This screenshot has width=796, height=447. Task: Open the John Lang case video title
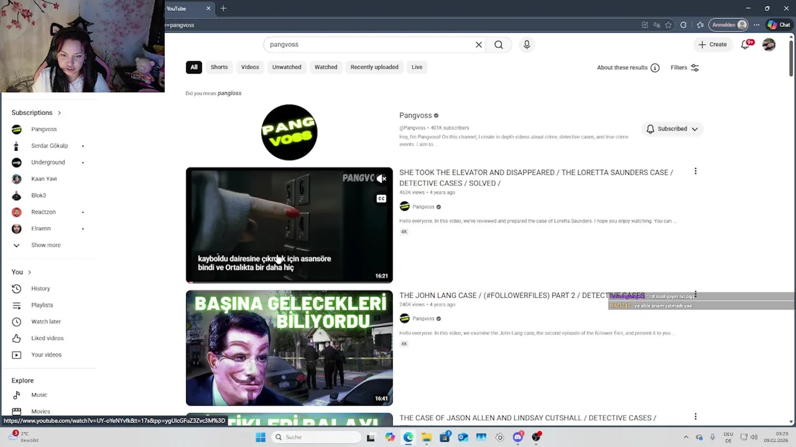coord(522,296)
